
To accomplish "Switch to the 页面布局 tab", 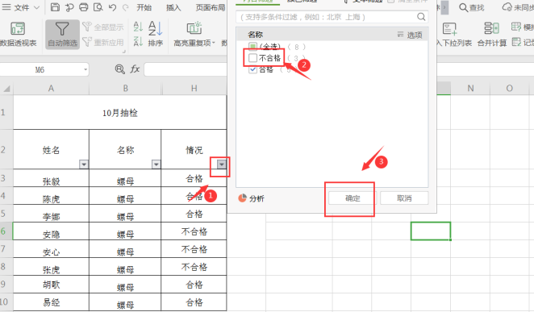I will tap(211, 7).
